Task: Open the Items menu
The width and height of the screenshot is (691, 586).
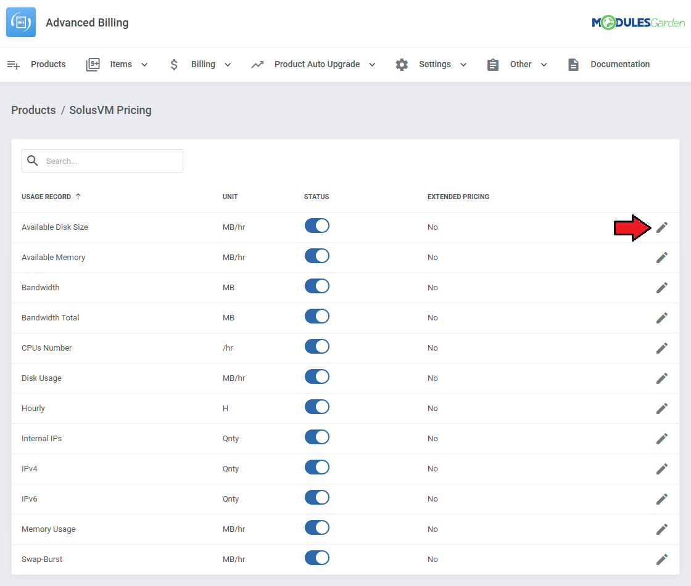Action: 121,64
